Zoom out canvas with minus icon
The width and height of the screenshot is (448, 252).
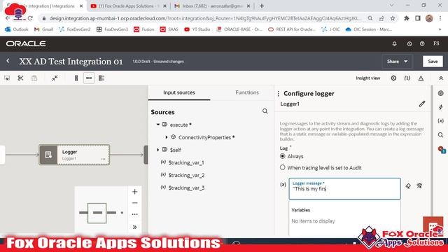134,203
